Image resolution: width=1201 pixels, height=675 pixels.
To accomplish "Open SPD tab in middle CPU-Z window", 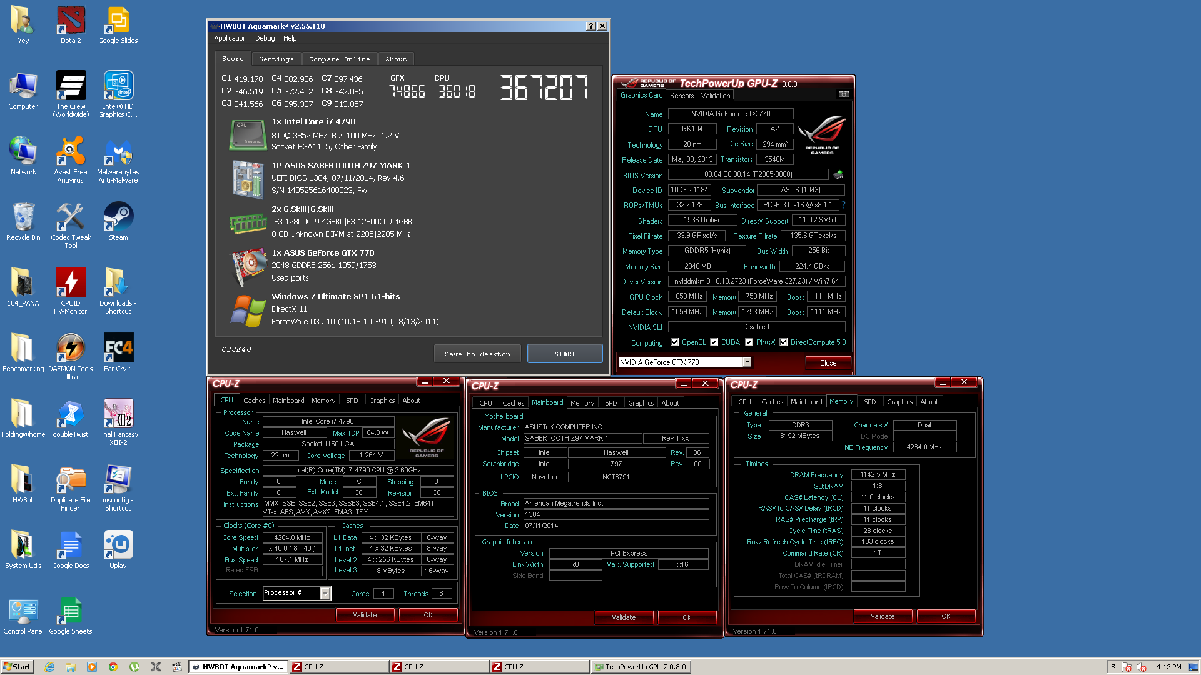I will click(611, 403).
